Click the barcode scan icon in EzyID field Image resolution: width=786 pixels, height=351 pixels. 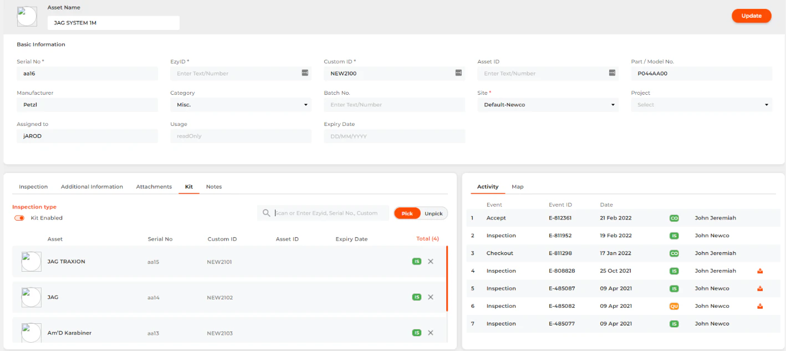coord(305,73)
